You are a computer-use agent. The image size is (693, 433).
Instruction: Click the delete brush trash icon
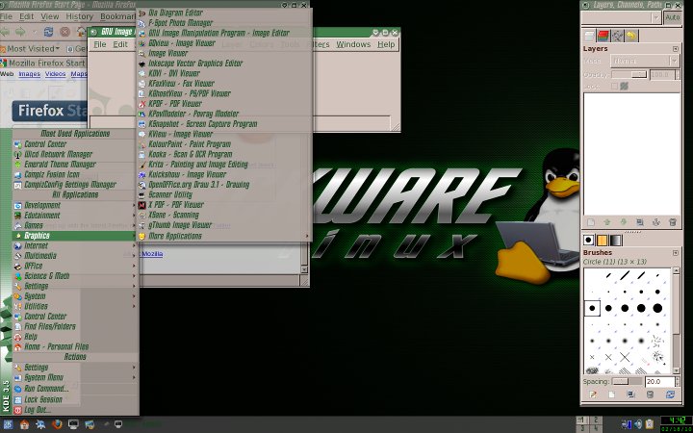point(650,395)
